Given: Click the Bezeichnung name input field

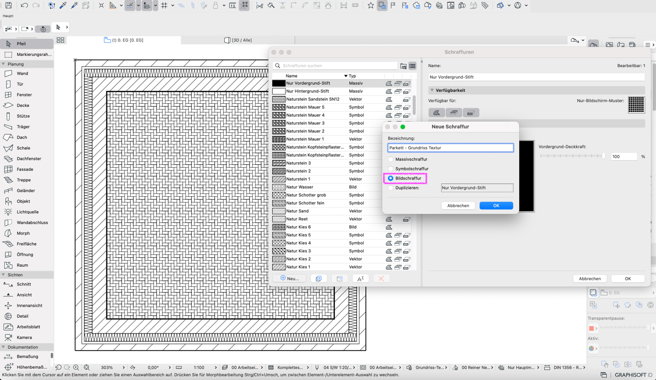Looking at the screenshot, I should tap(450, 148).
